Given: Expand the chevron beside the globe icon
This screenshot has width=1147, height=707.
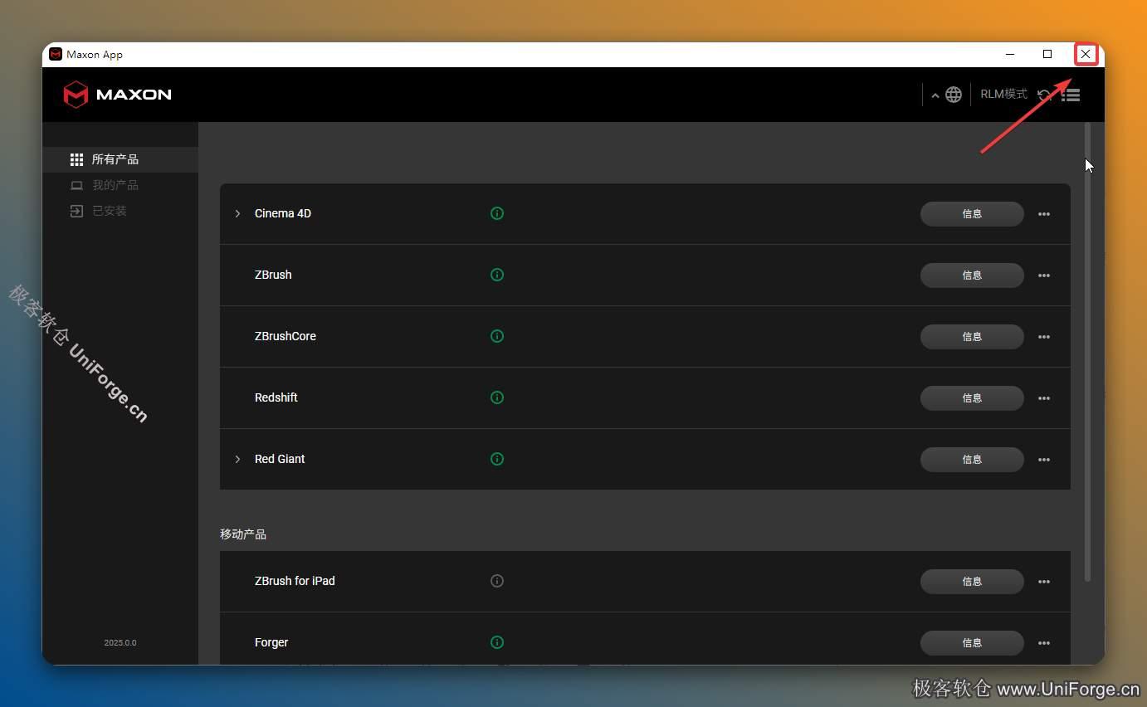Looking at the screenshot, I should [935, 95].
